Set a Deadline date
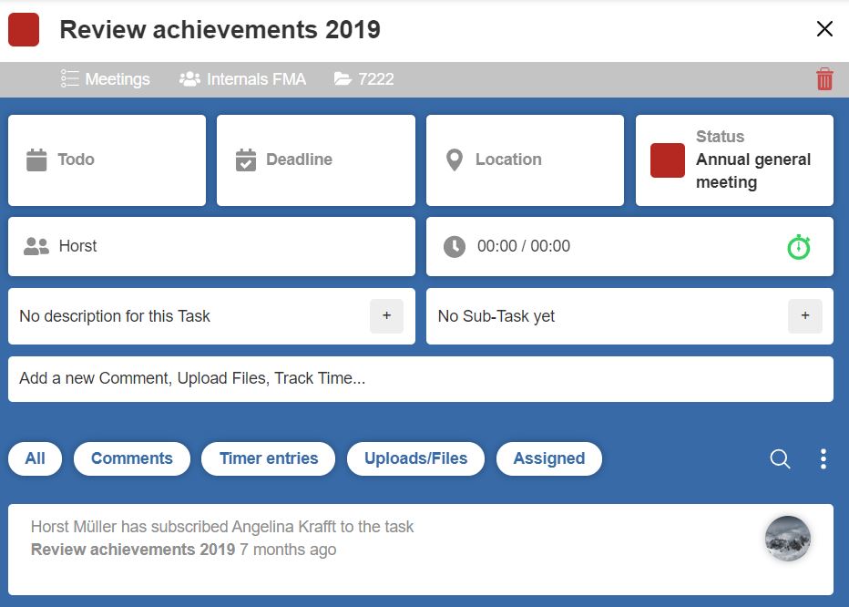Viewport: 849px width, 607px height. 316,159
